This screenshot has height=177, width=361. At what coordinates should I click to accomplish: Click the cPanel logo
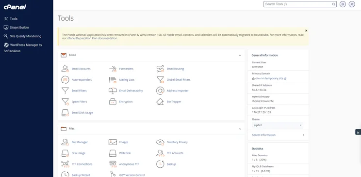15,7
